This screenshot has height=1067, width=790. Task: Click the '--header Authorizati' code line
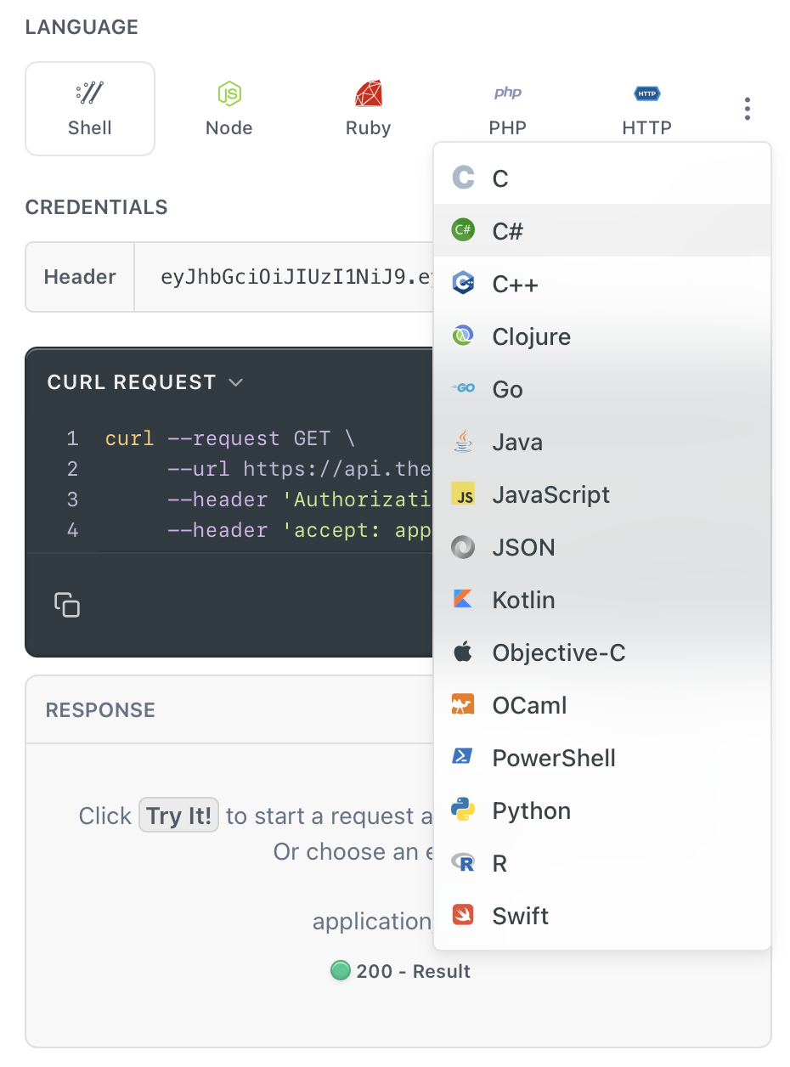[301, 500]
